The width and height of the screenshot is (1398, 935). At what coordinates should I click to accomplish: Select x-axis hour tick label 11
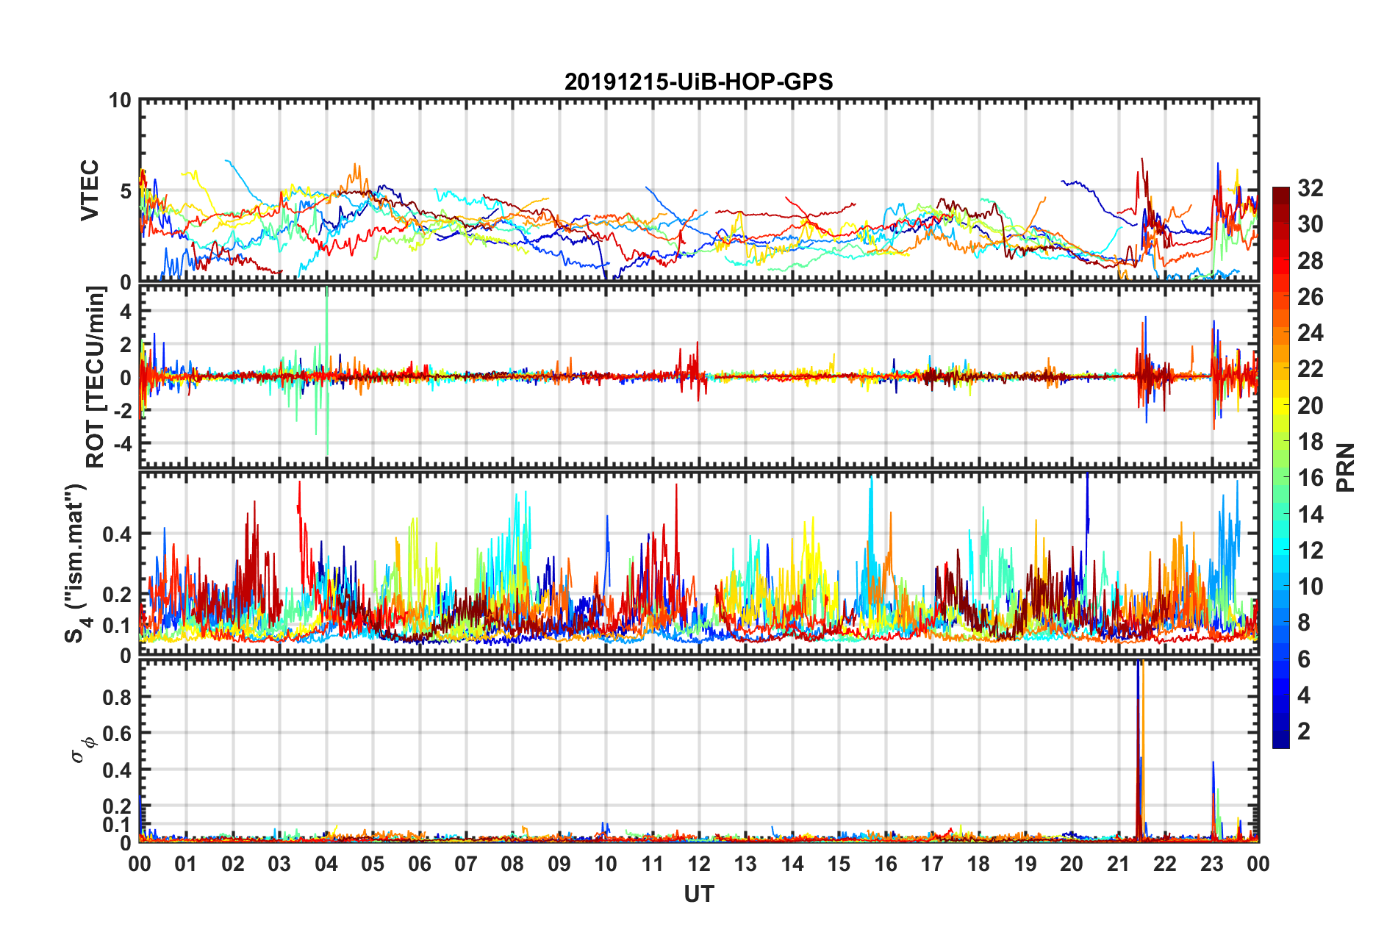pyautogui.click(x=653, y=864)
